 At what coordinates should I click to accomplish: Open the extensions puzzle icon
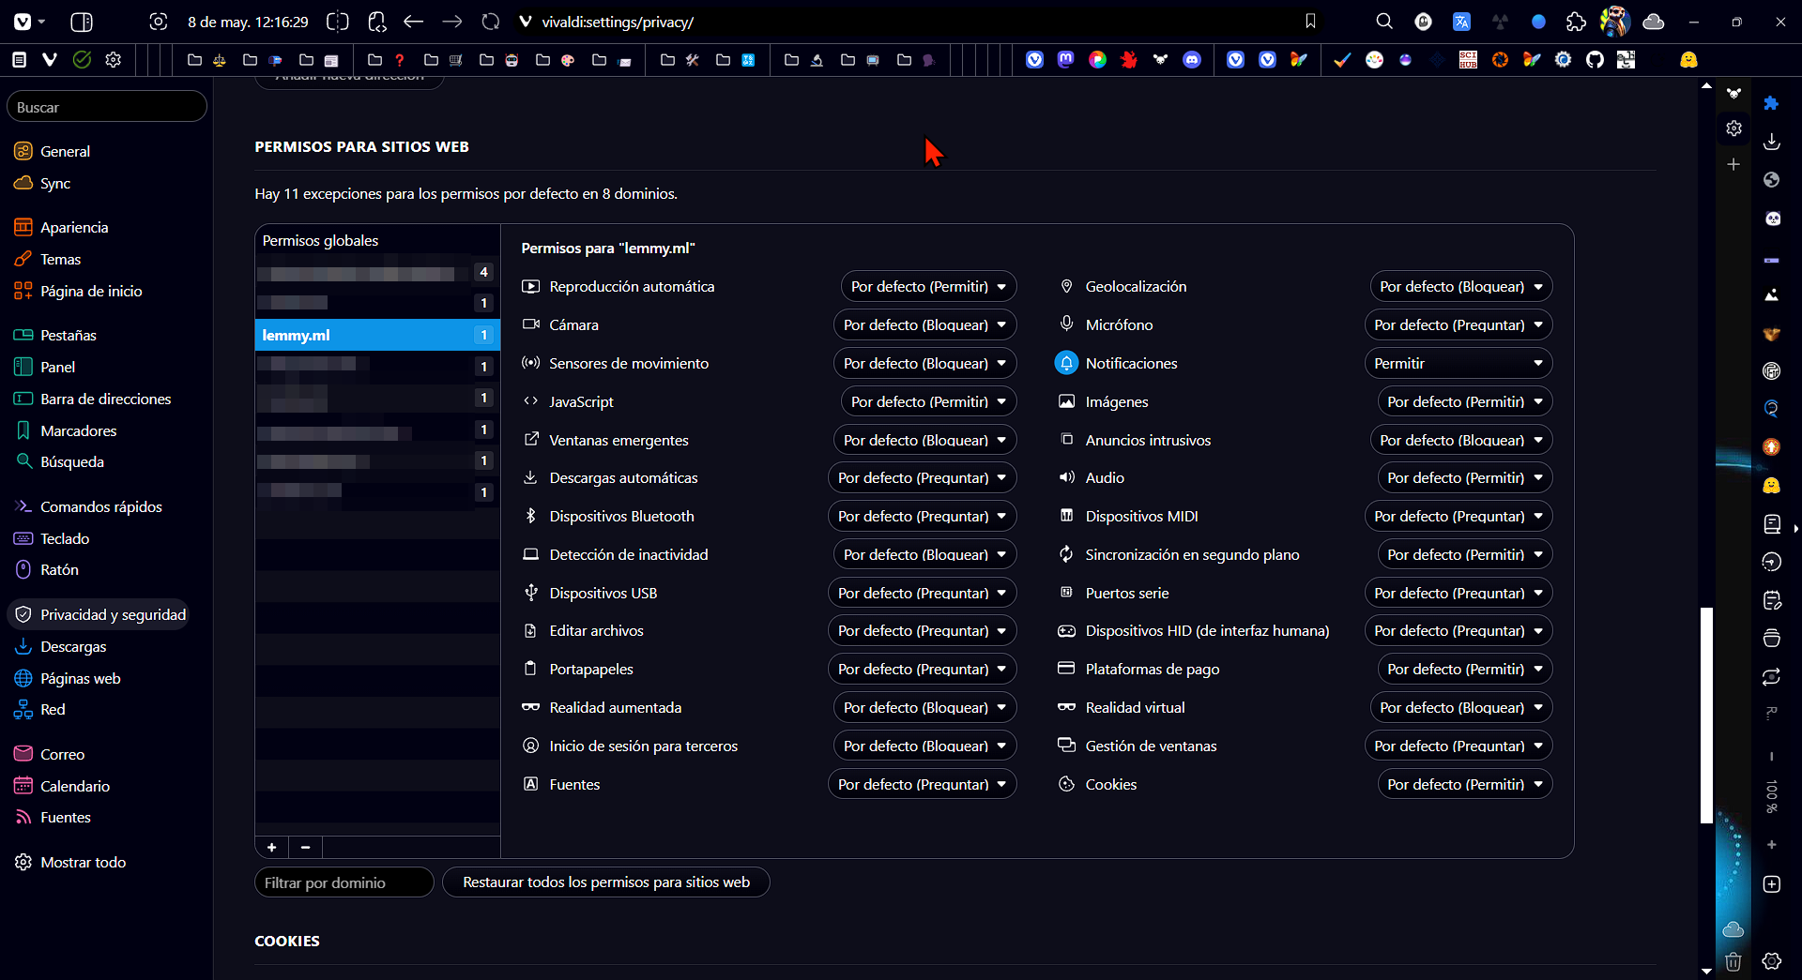(1576, 22)
